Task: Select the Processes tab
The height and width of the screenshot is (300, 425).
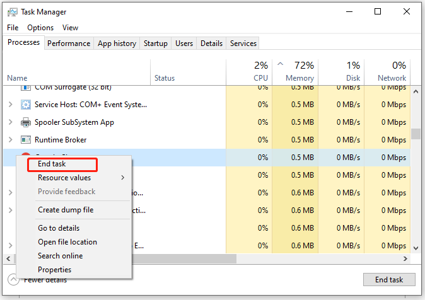Action: point(23,43)
